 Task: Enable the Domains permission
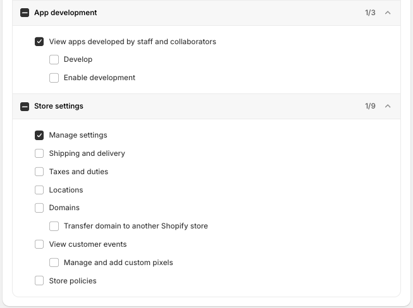click(x=40, y=208)
